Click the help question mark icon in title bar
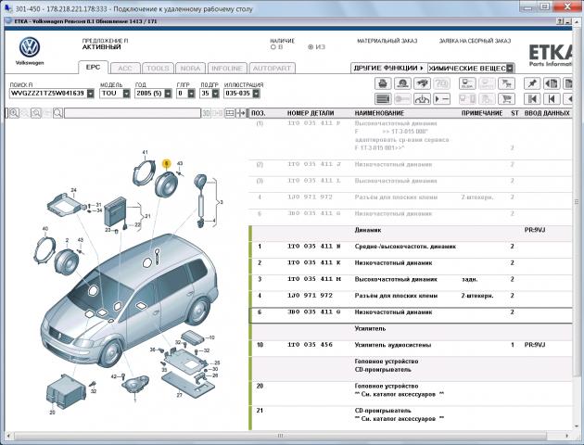Screen dimensions: 584x445 [561, 21]
